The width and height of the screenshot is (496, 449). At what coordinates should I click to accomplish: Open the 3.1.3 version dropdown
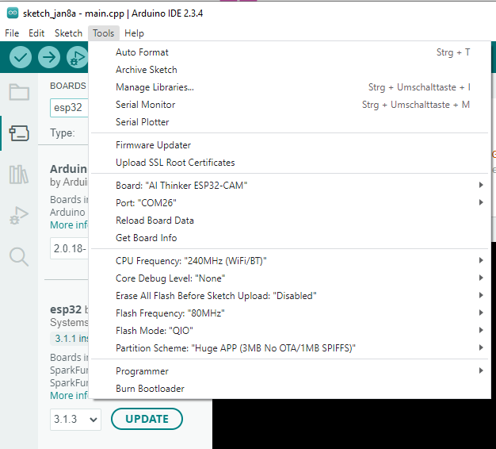pyautogui.click(x=75, y=419)
